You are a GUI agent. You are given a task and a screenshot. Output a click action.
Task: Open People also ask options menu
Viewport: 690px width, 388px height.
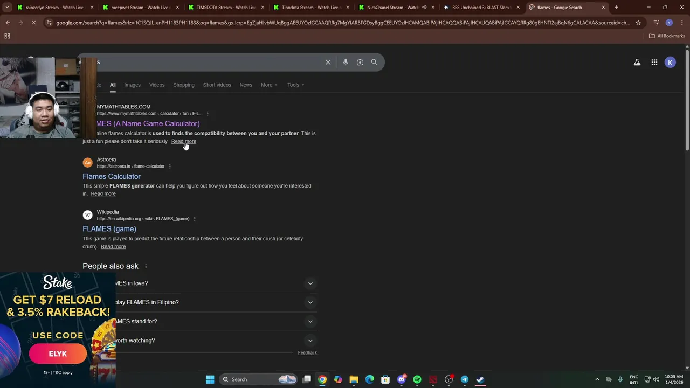point(146,266)
